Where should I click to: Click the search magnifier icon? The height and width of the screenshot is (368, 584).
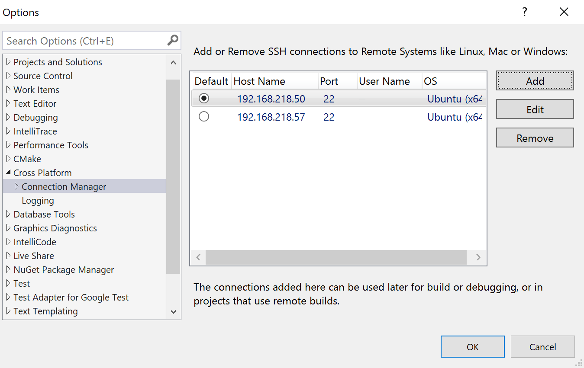coord(173,40)
